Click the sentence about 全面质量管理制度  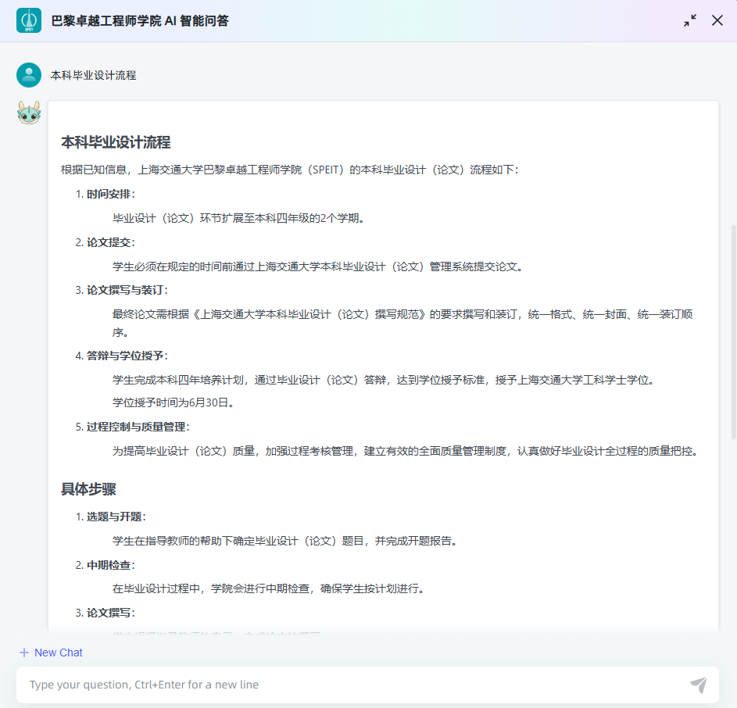point(405,452)
